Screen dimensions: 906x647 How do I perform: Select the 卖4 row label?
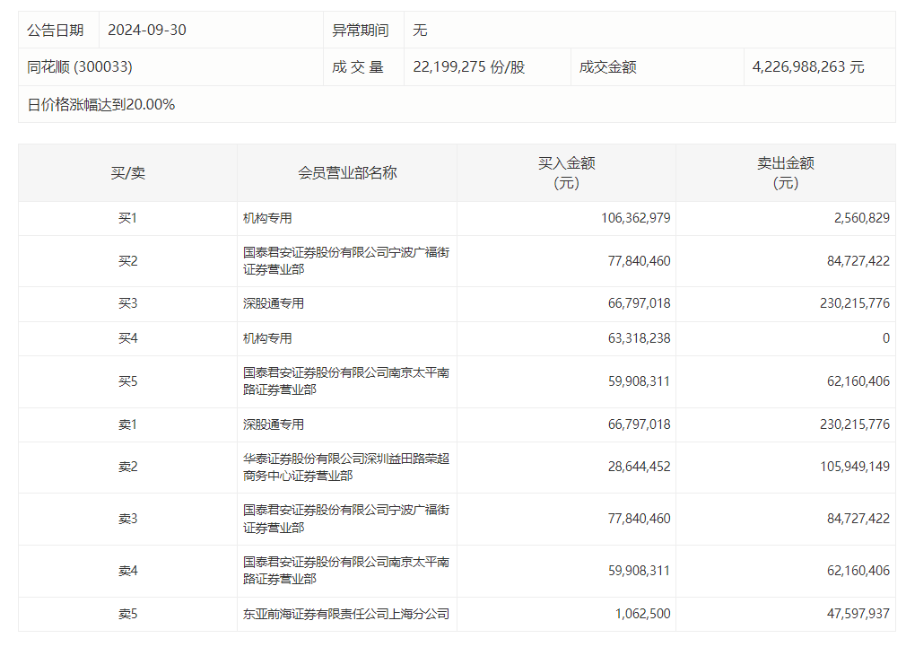[x=127, y=571]
